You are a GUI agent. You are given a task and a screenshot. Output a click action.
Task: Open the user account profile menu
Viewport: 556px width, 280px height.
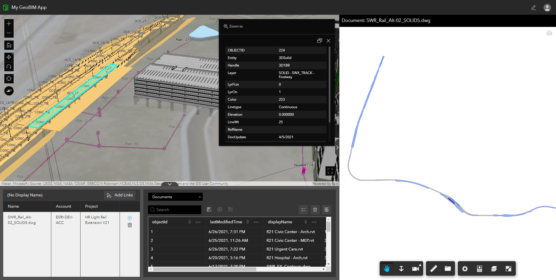coord(547,8)
